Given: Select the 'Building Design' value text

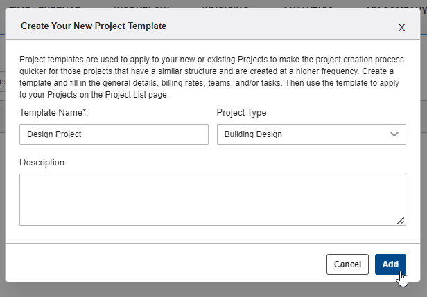Looking at the screenshot, I should click(x=253, y=134).
